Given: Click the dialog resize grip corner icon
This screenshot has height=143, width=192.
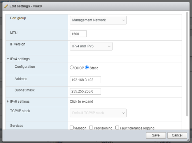Looking at the screenshot, I should click(188, 140).
